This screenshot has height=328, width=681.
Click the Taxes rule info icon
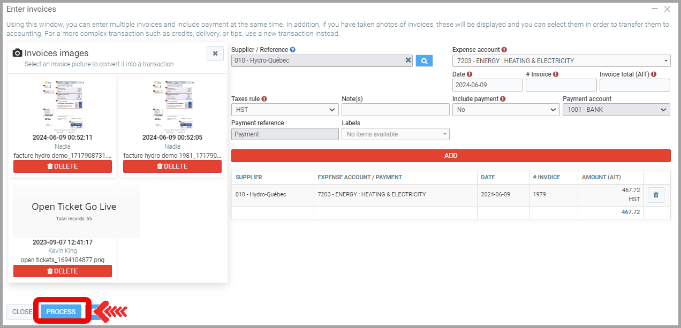264,99
